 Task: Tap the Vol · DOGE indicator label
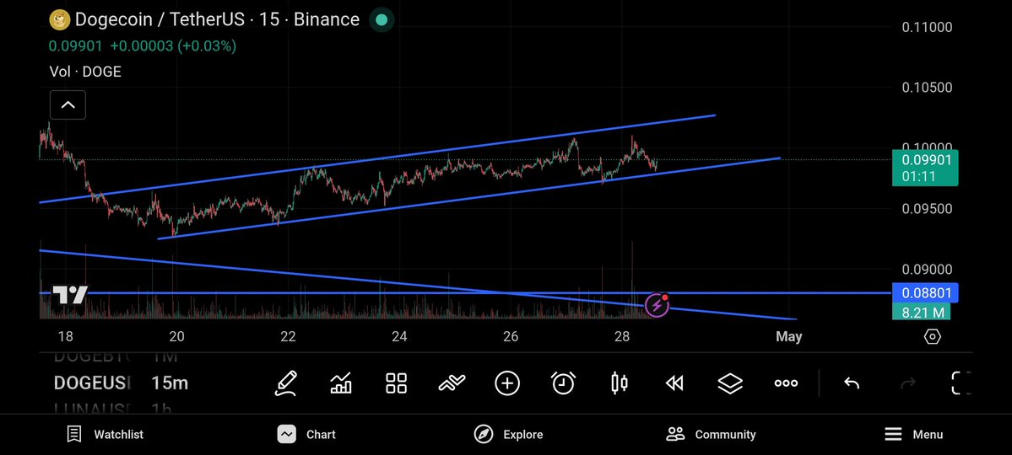[85, 72]
